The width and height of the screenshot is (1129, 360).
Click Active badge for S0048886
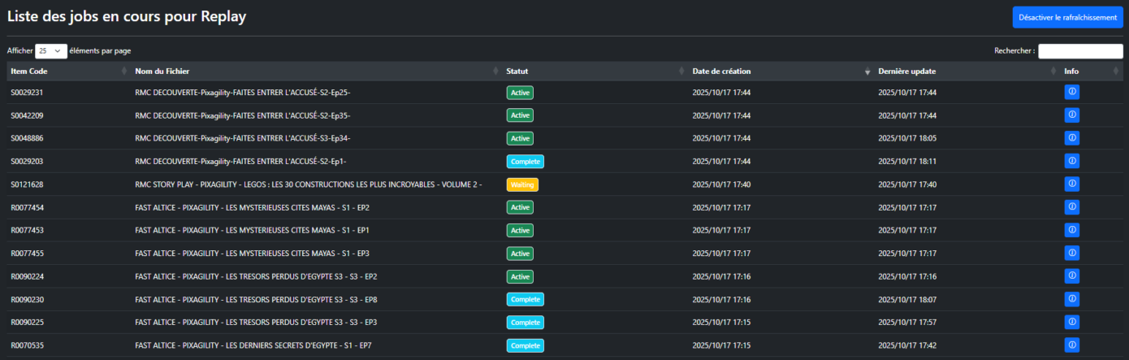tap(520, 138)
